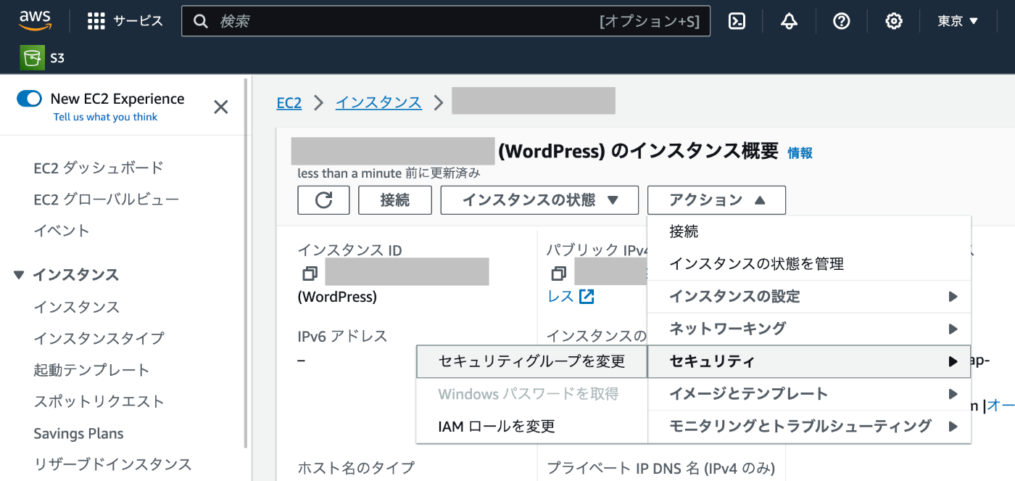Image resolution: width=1015 pixels, height=481 pixels.
Task: Copy the instance ID icon
Action: click(x=310, y=274)
